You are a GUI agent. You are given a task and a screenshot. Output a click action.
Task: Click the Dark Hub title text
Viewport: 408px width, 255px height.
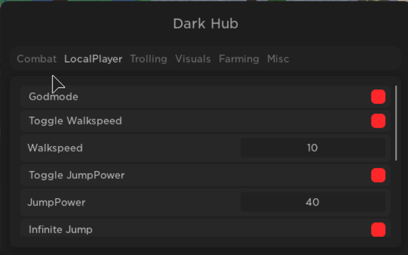coord(206,24)
